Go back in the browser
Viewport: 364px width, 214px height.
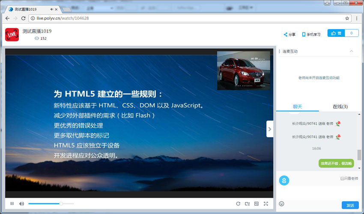7,18
